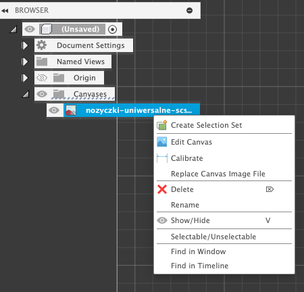This screenshot has width=304, height=292.
Task: Expand the Named Views tree node
Action: pyautogui.click(x=25, y=62)
